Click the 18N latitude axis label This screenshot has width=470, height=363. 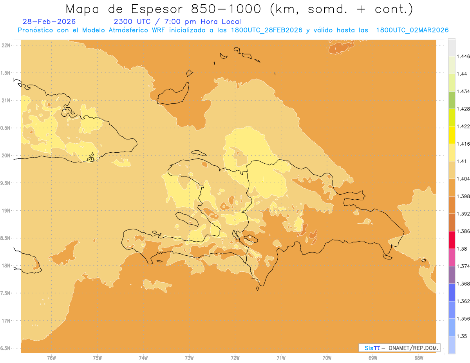pos(6,265)
